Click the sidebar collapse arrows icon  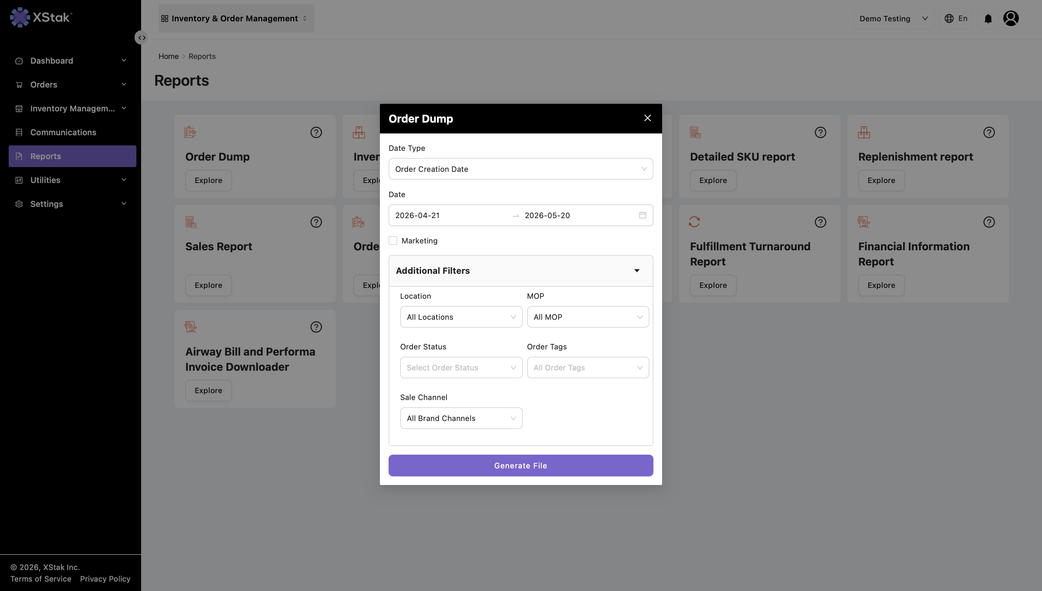coord(141,38)
